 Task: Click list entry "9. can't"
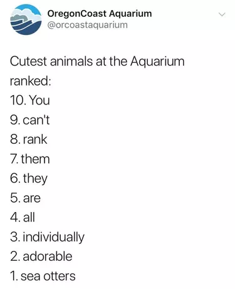click(30, 120)
